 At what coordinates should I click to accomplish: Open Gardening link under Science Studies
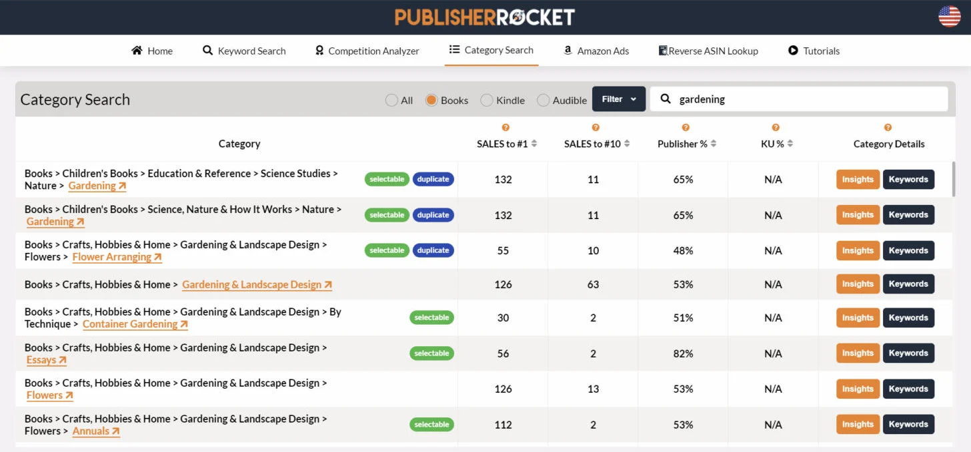pyautogui.click(x=97, y=186)
